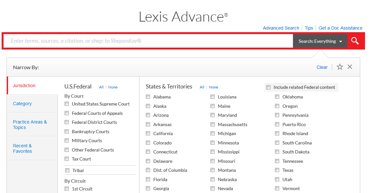Image resolution: width=376 pixels, height=193 pixels.
Task: Click the star icon to save filters
Action: tap(340, 67)
